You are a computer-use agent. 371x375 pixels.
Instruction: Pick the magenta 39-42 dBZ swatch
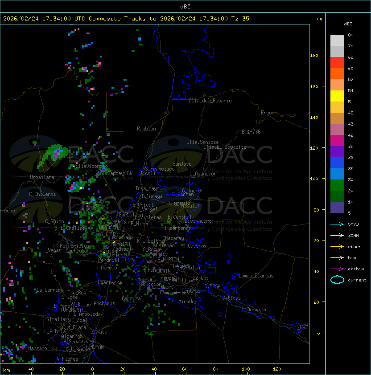(x=337, y=141)
